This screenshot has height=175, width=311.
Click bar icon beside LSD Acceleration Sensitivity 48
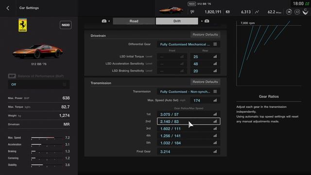(215, 64)
